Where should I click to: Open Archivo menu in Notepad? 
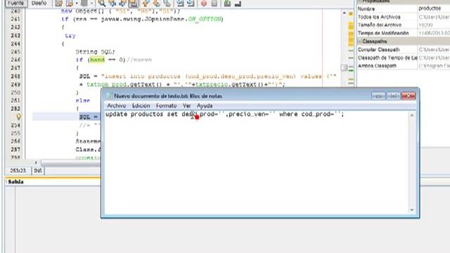tap(117, 106)
